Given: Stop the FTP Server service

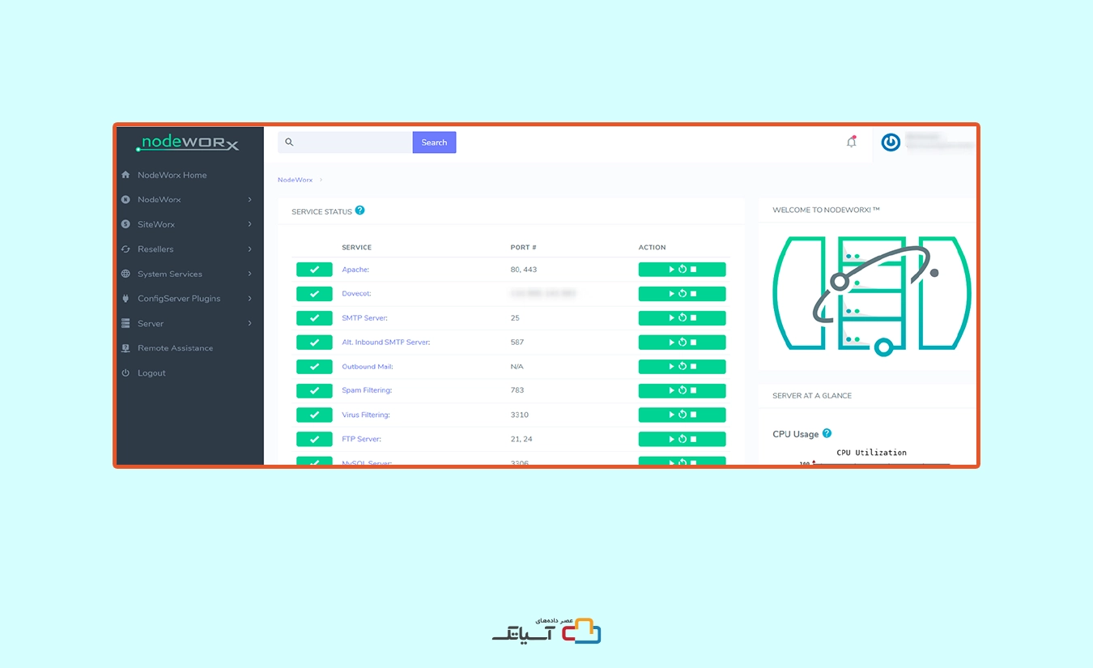Looking at the screenshot, I should 694,439.
